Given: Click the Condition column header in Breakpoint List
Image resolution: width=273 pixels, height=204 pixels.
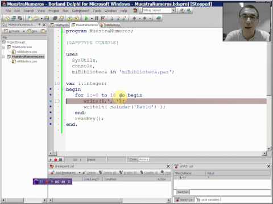Looking at the screenshot, I should click(129, 179).
